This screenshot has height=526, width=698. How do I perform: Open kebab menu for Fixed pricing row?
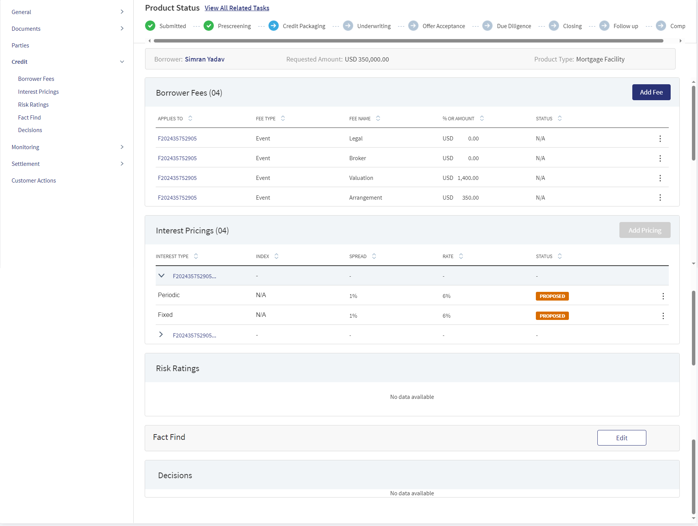(x=663, y=316)
